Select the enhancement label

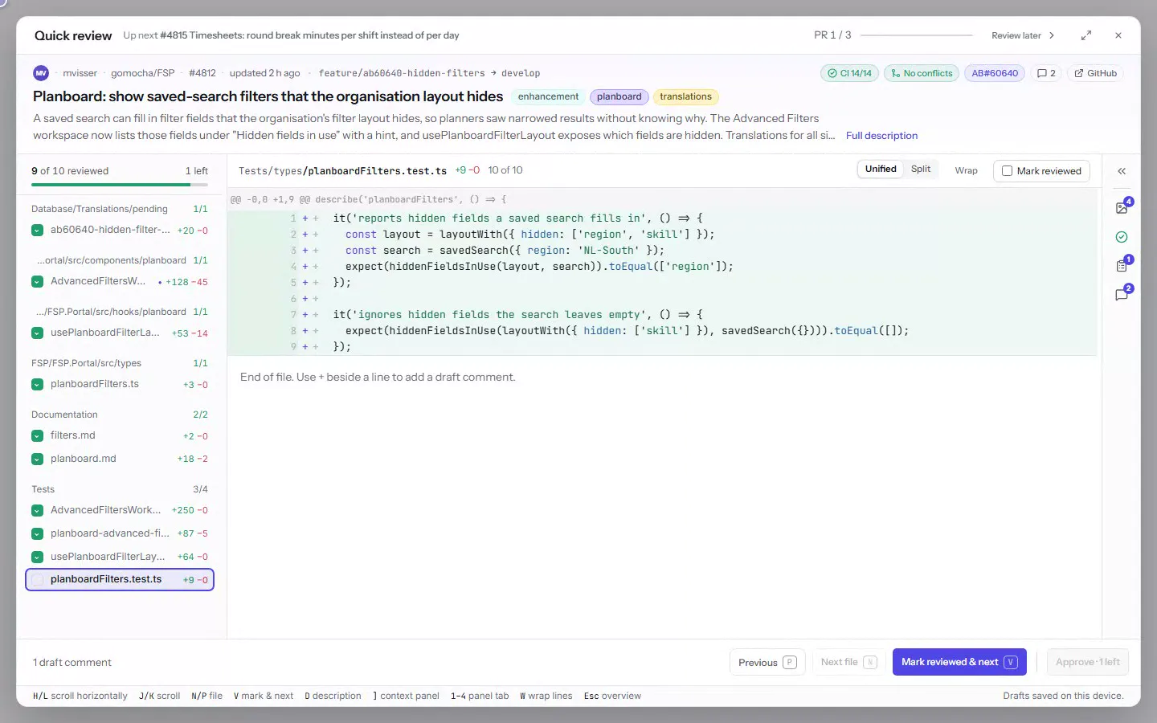click(x=548, y=96)
